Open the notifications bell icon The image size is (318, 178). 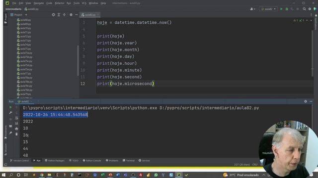pyautogui.click(x=316, y=15)
